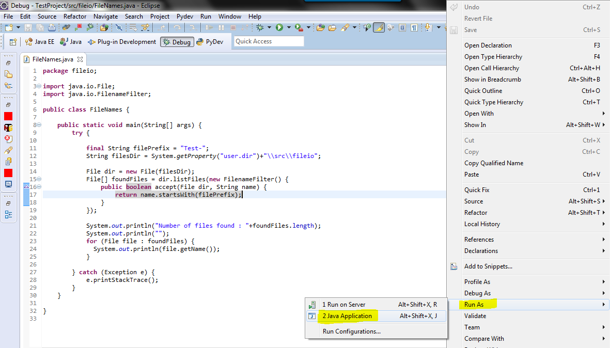Collapse the main method code fold

39,124
